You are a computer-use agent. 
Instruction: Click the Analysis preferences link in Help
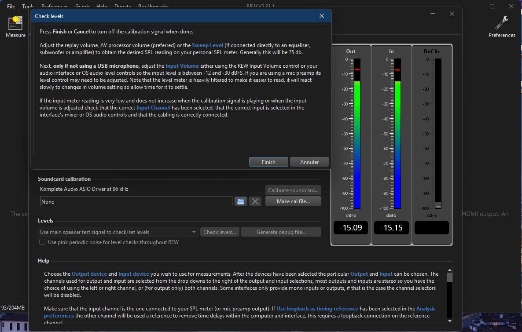(426, 309)
